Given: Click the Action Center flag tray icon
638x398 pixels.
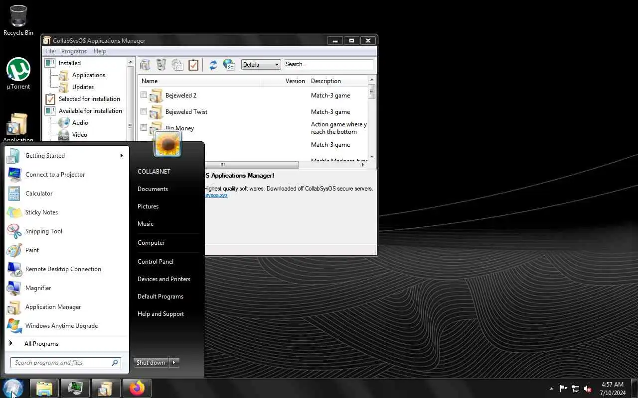Looking at the screenshot, I should point(563,389).
